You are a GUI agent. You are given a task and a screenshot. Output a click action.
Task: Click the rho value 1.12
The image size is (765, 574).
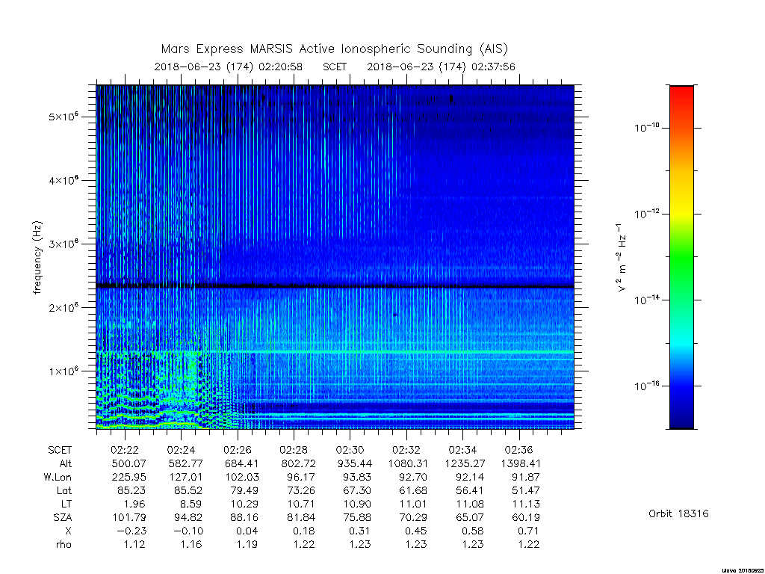coord(134,545)
